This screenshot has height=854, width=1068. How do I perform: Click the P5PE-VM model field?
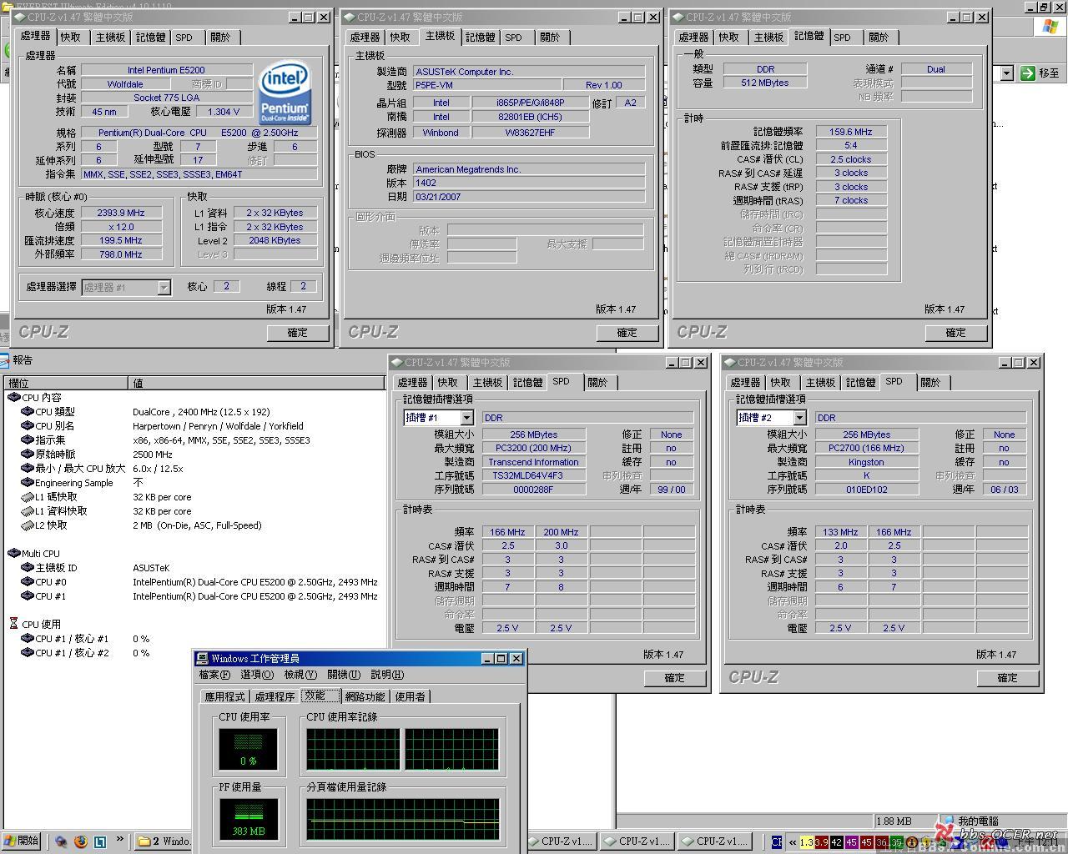click(x=486, y=85)
